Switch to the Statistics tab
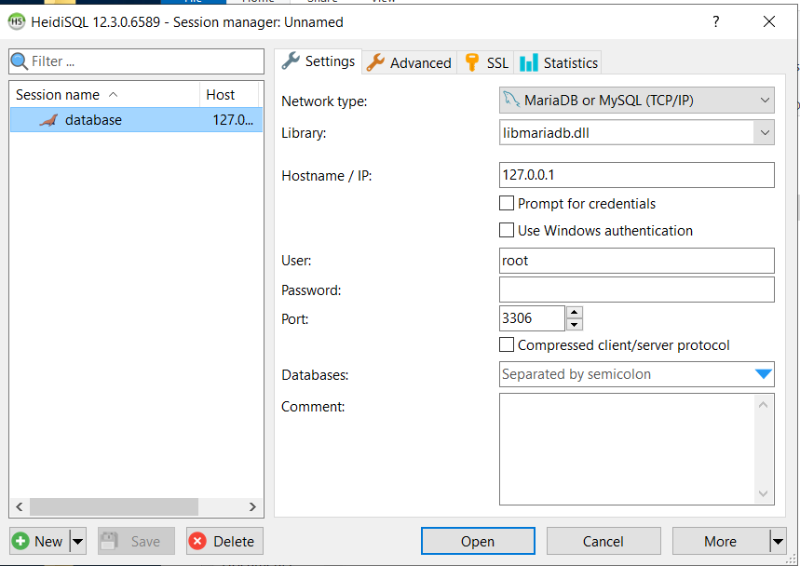The image size is (800, 566). (x=558, y=62)
